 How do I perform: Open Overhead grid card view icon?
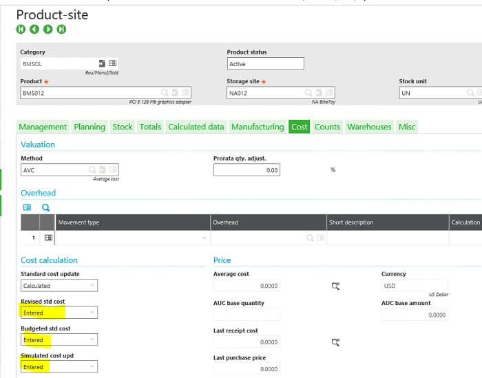click(27, 207)
